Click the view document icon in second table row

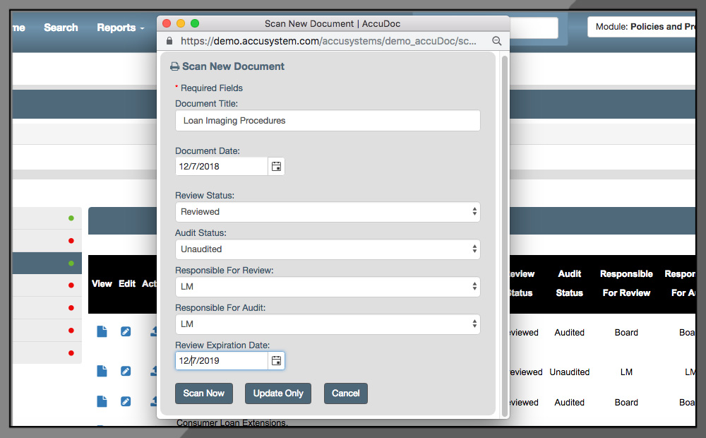coord(102,371)
